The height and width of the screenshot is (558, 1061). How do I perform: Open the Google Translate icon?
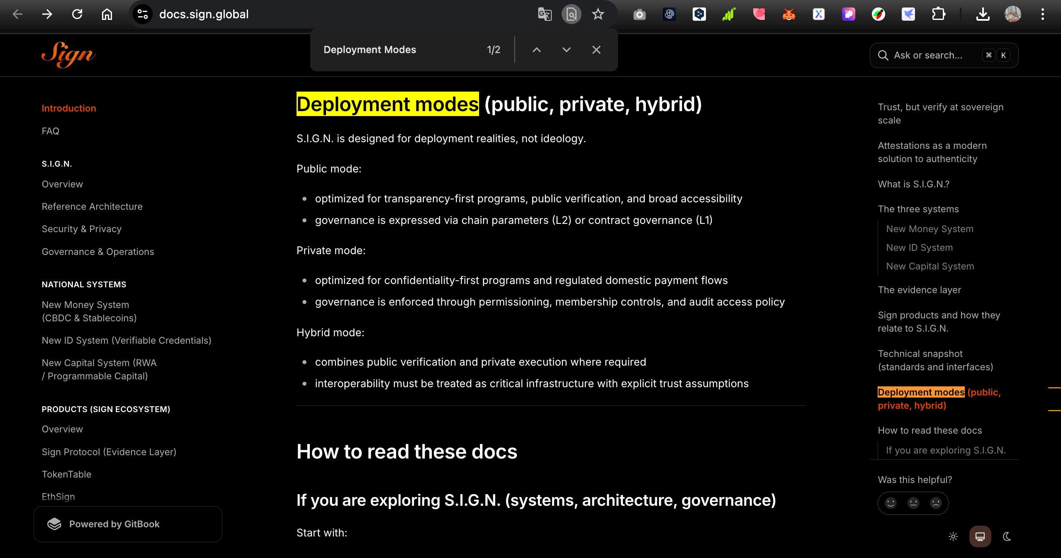pyautogui.click(x=544, y=14)
